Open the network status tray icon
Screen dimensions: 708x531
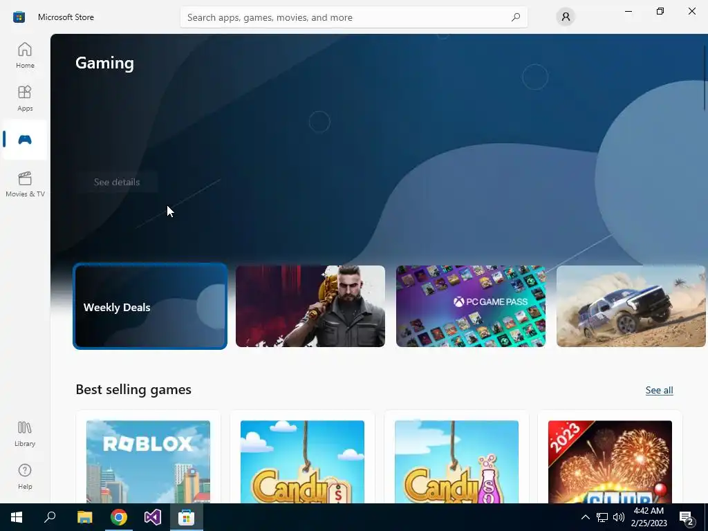coord(602,517)
